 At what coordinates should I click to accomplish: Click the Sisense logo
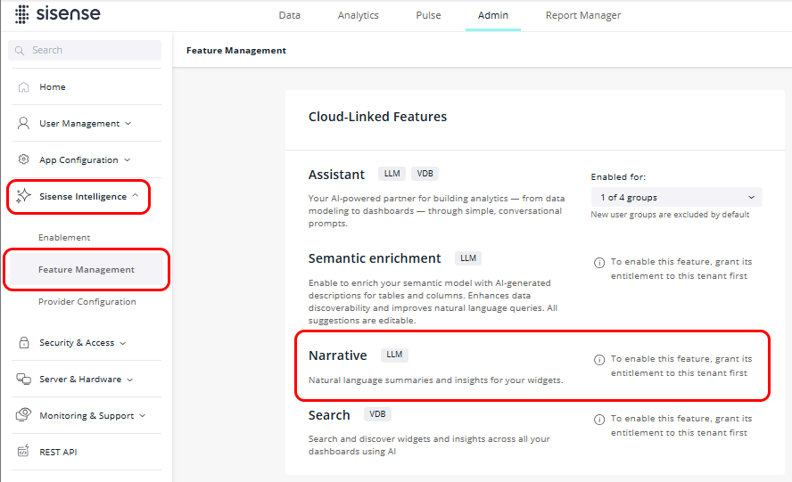click(x=58, y=14)
